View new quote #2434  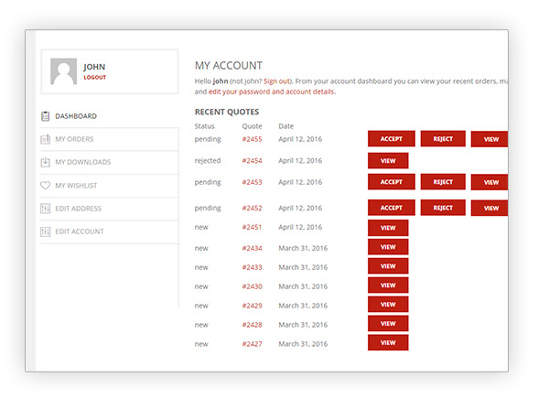(388, 247)
